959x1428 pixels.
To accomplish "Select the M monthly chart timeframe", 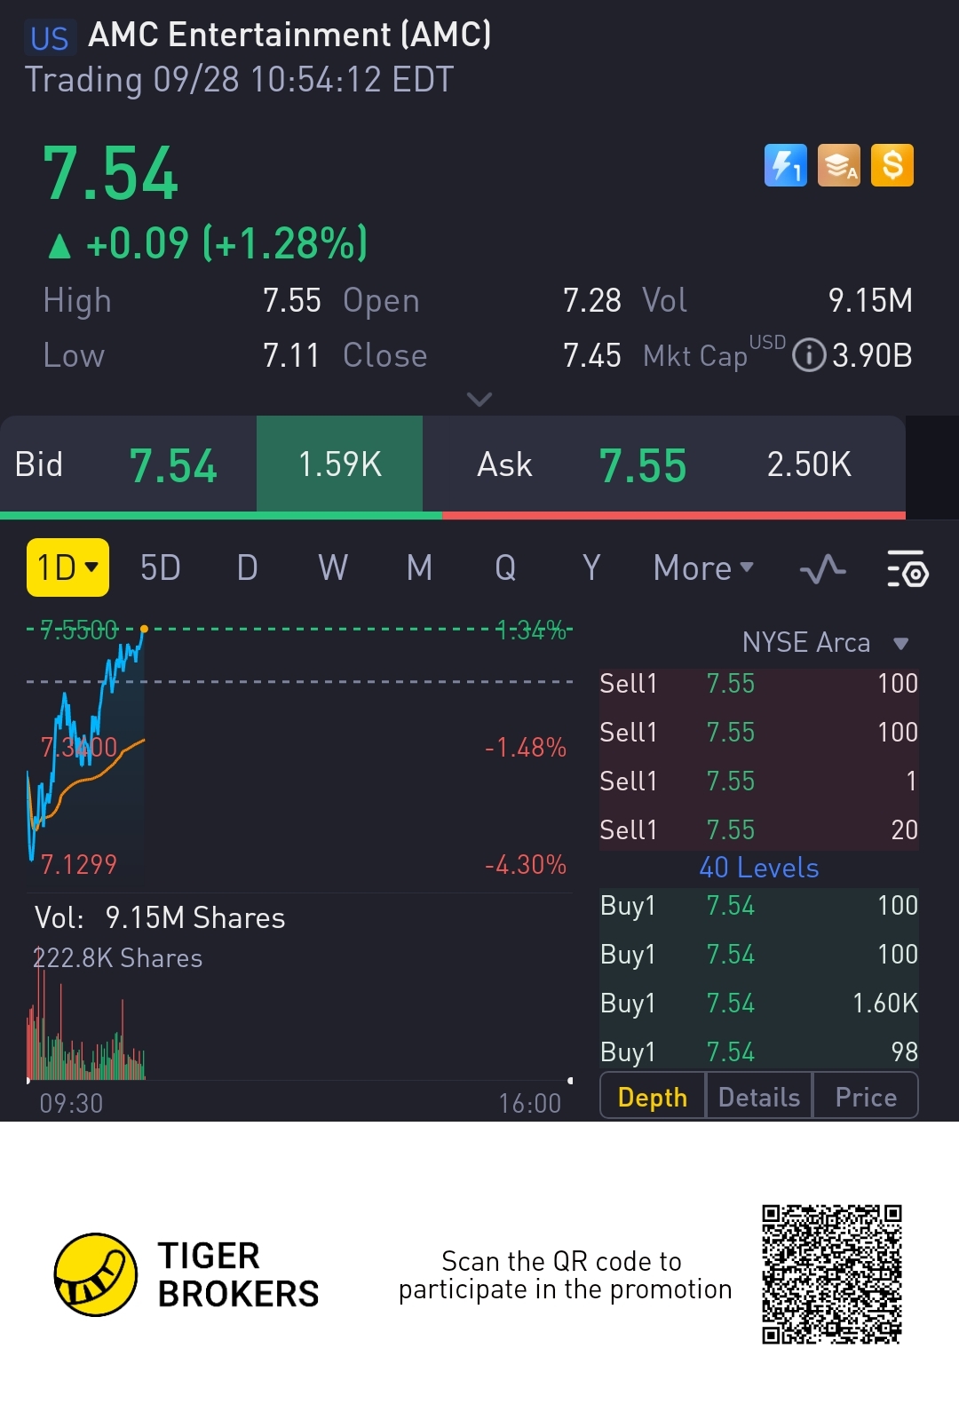I will click(419, 567).
